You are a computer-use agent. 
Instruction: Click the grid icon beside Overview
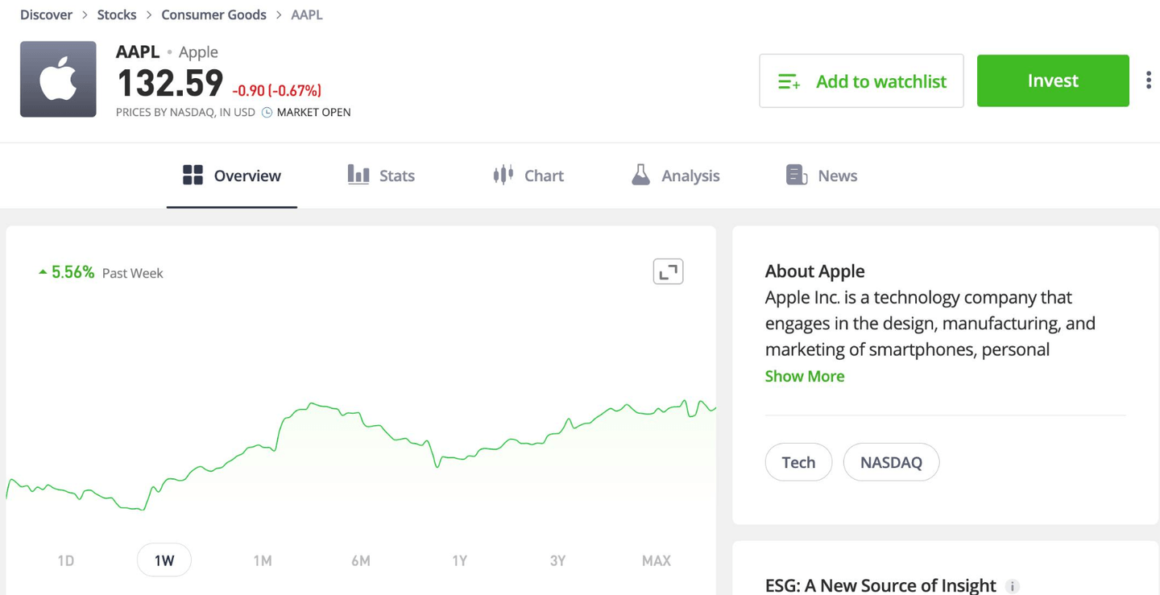[x=192, y=175]
